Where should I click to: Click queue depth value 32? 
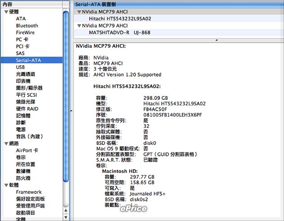pyautogui.click(x=147, y=126)
